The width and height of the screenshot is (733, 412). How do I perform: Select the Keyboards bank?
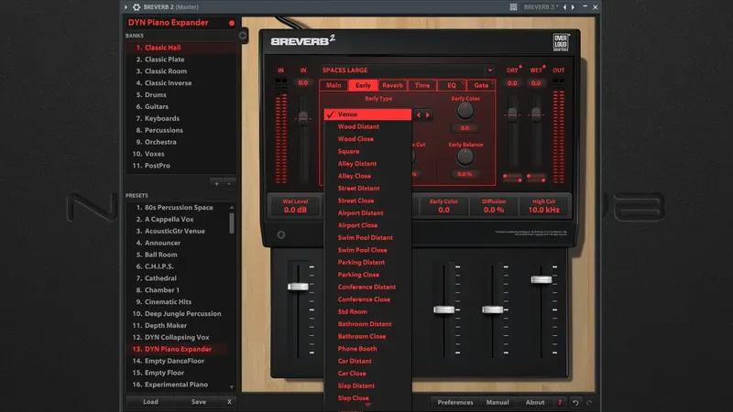(181, 118)
